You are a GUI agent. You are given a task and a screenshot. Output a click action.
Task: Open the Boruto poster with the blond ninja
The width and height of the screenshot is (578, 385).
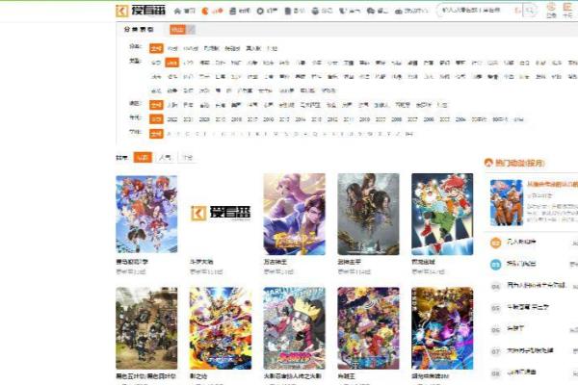[x=295, y=328]
